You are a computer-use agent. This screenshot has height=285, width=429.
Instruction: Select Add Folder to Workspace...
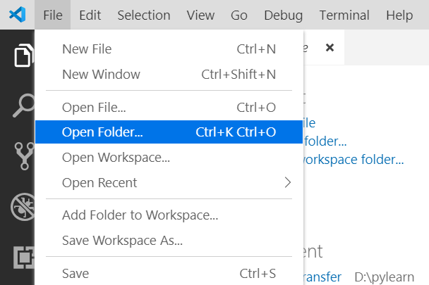[169, 215]
